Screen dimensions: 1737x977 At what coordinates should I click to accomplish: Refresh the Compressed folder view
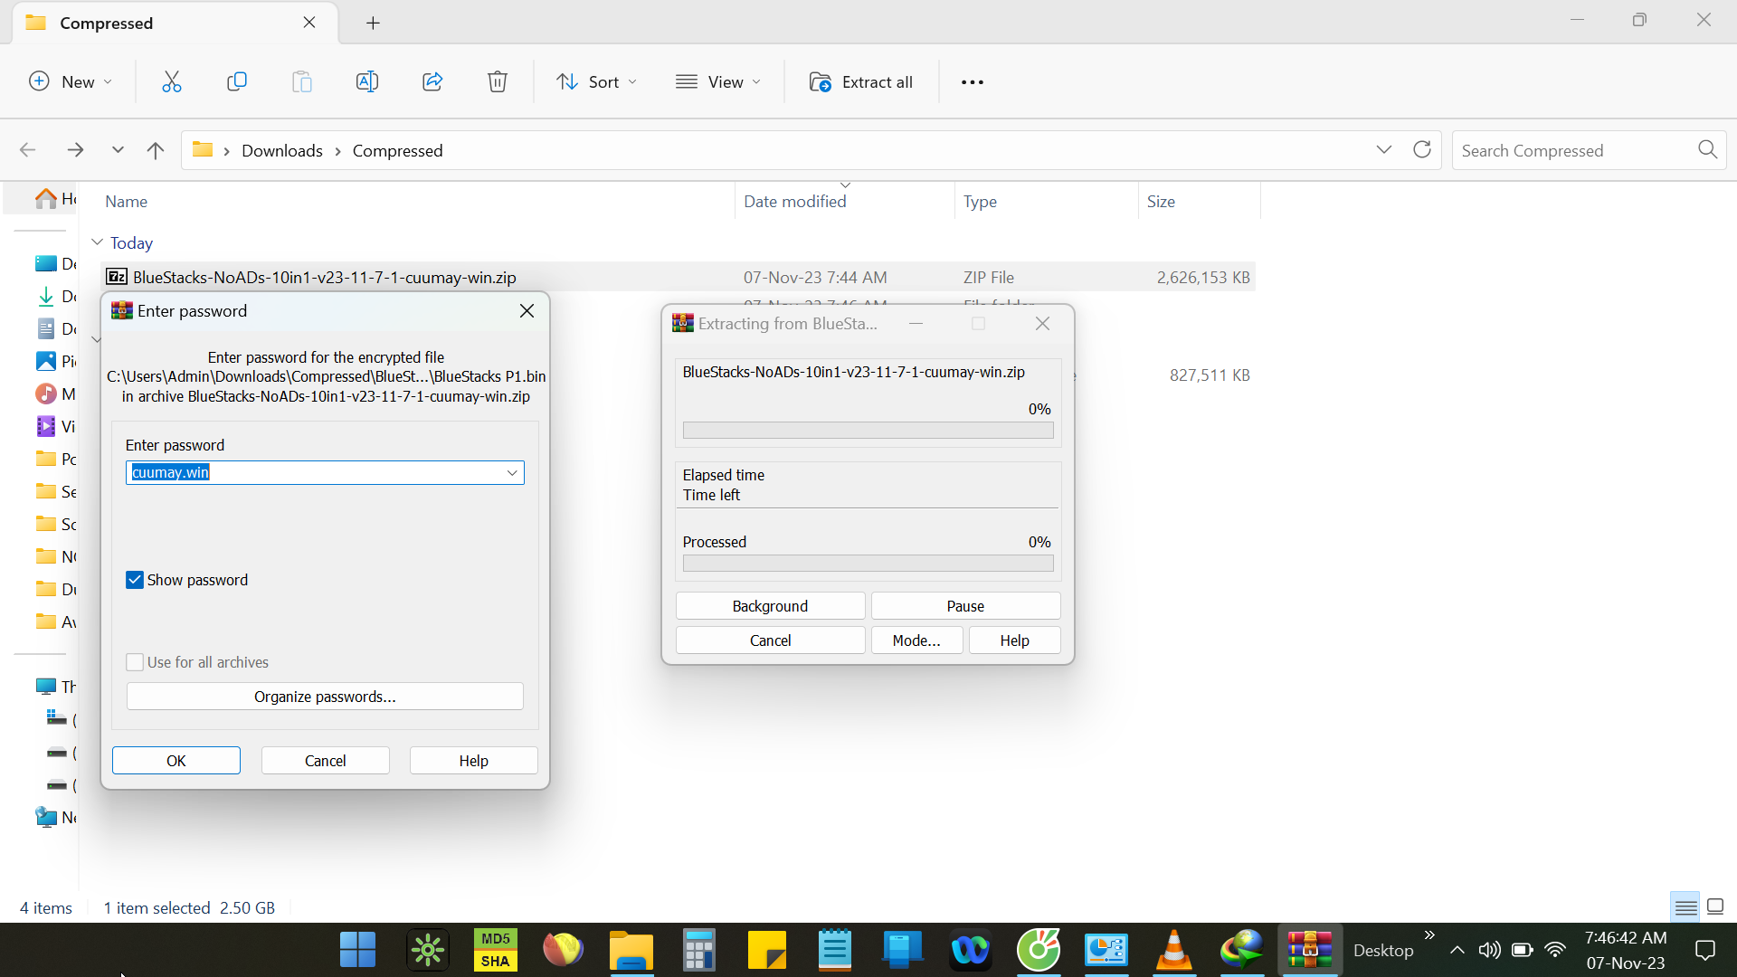(1422, 149)
